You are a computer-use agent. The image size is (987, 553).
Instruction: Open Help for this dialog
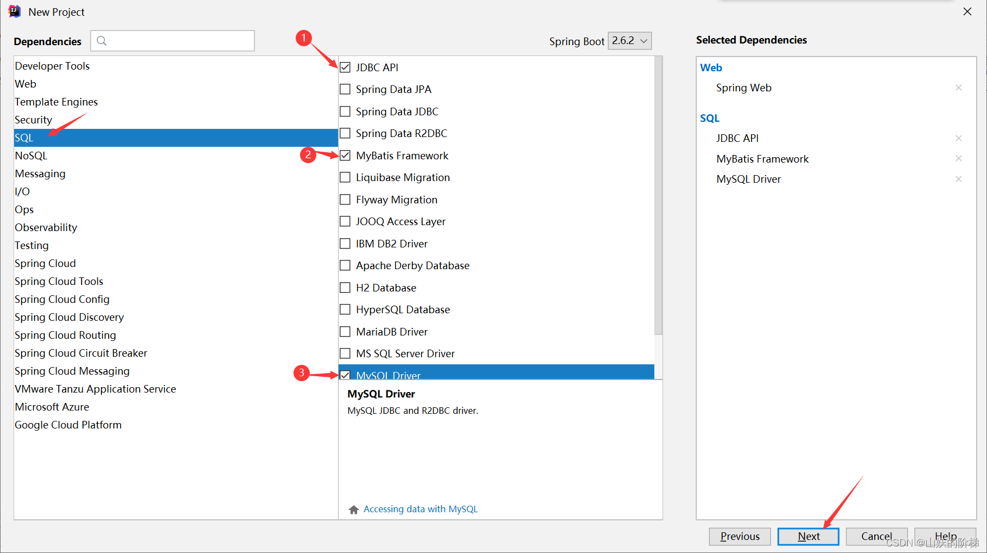coord(945,536)
